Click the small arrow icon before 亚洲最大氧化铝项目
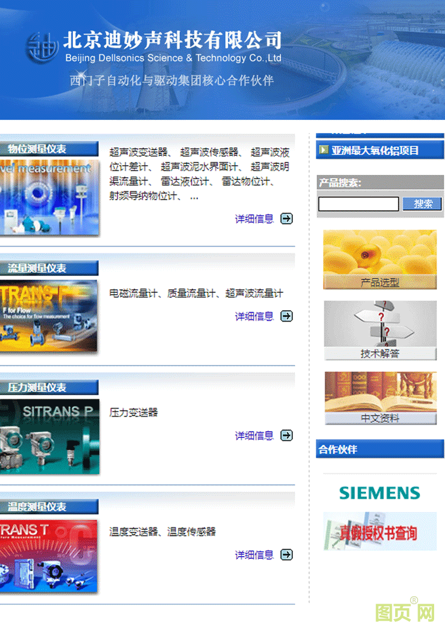This screenshot has height=630, width=445. tap(324, 150)
